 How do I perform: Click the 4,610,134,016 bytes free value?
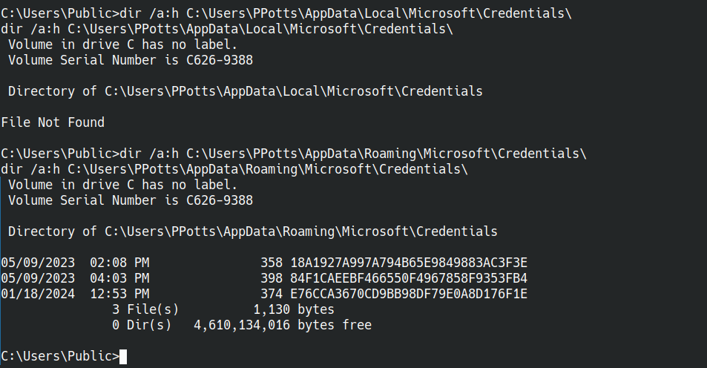tap(283, 325)
